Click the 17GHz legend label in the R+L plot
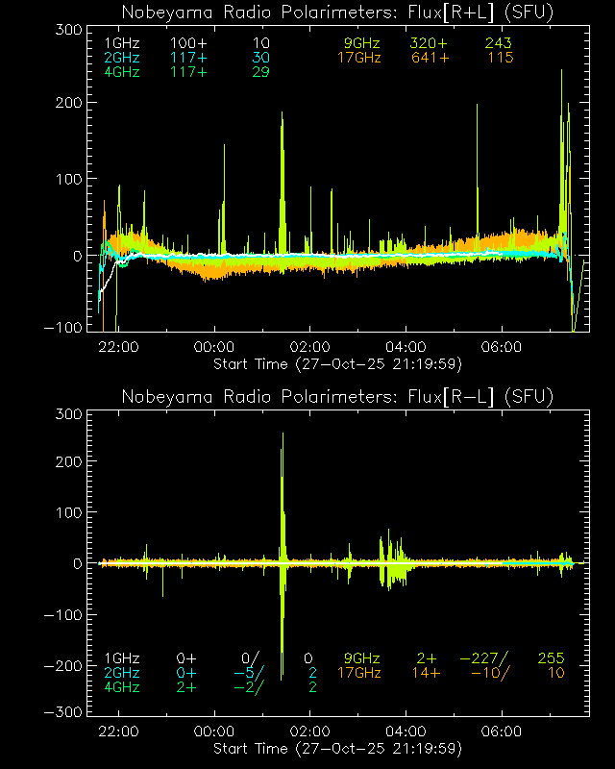 (359, 59)
